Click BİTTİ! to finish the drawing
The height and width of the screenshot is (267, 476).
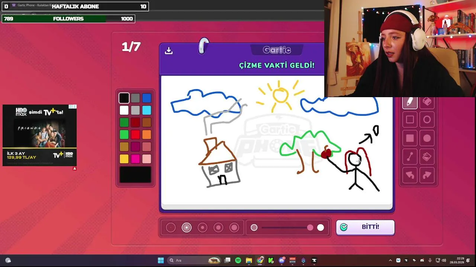[365, 227]
